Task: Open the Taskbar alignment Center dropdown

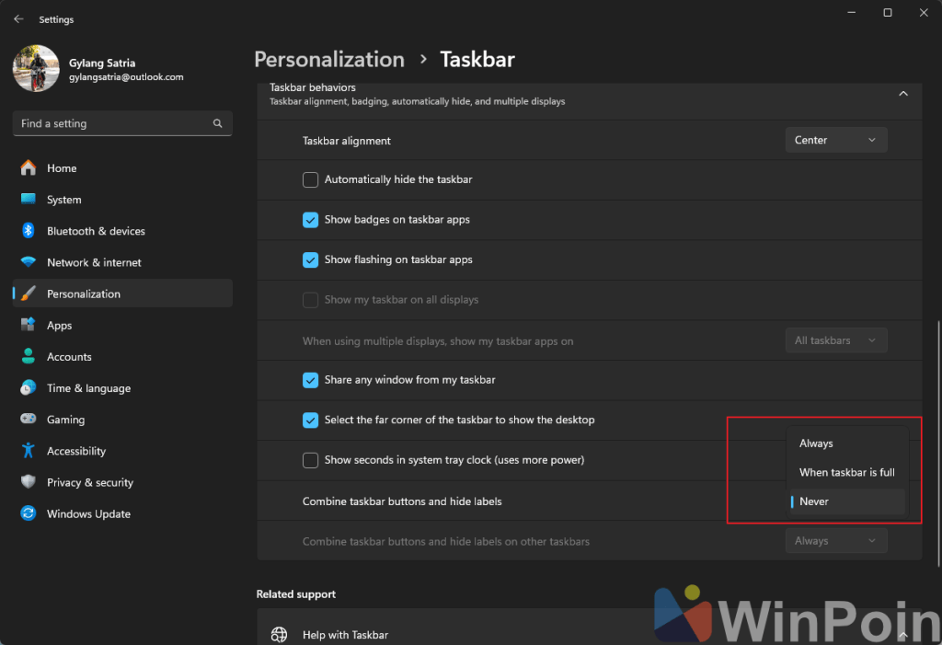Action: pos(835,140)
